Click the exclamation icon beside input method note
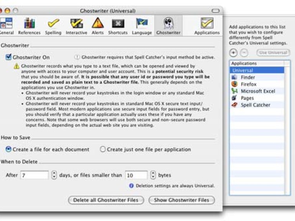Viewport: 295px width, 221px height. [x=77, y=57]
